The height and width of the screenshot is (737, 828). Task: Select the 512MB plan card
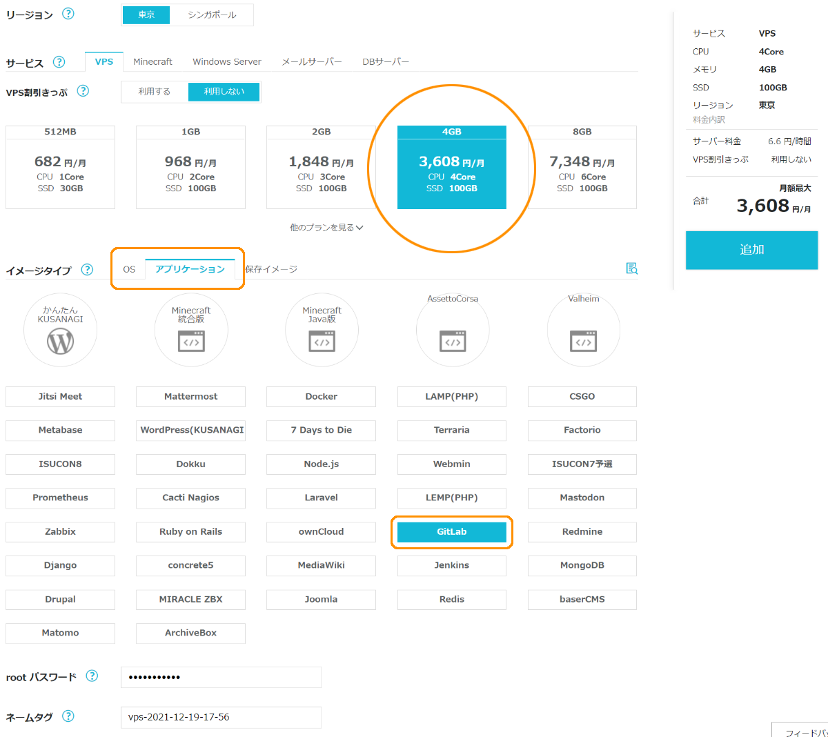click(60, 167)
